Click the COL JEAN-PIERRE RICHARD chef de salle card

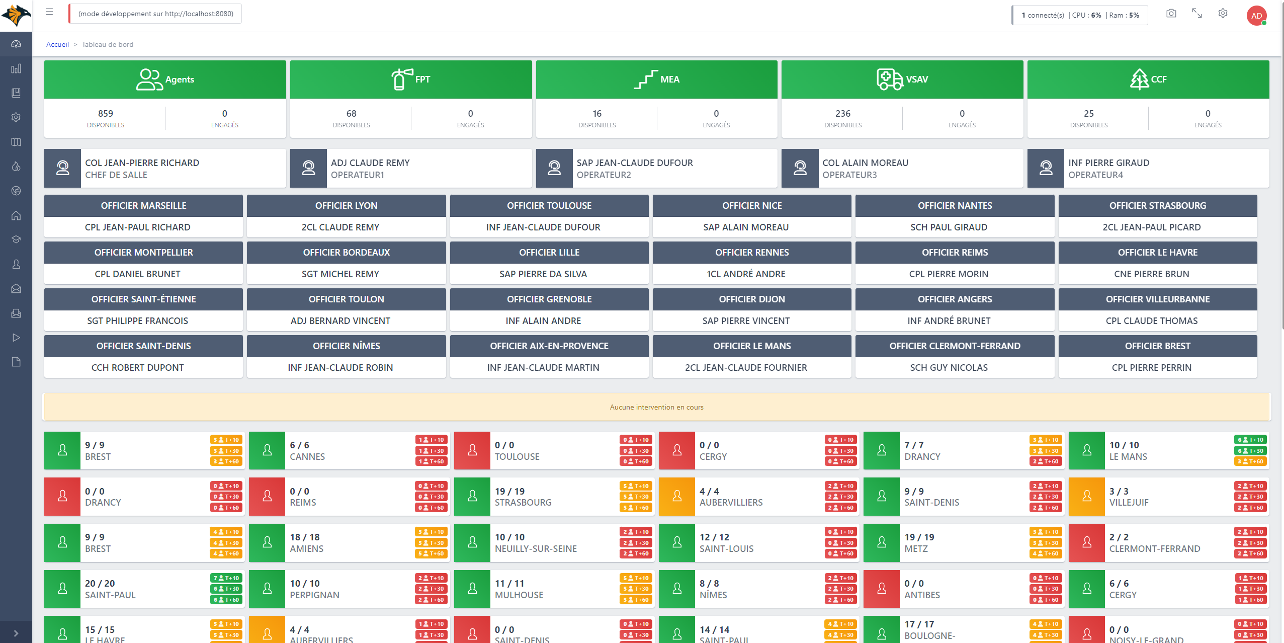point(165,169)
